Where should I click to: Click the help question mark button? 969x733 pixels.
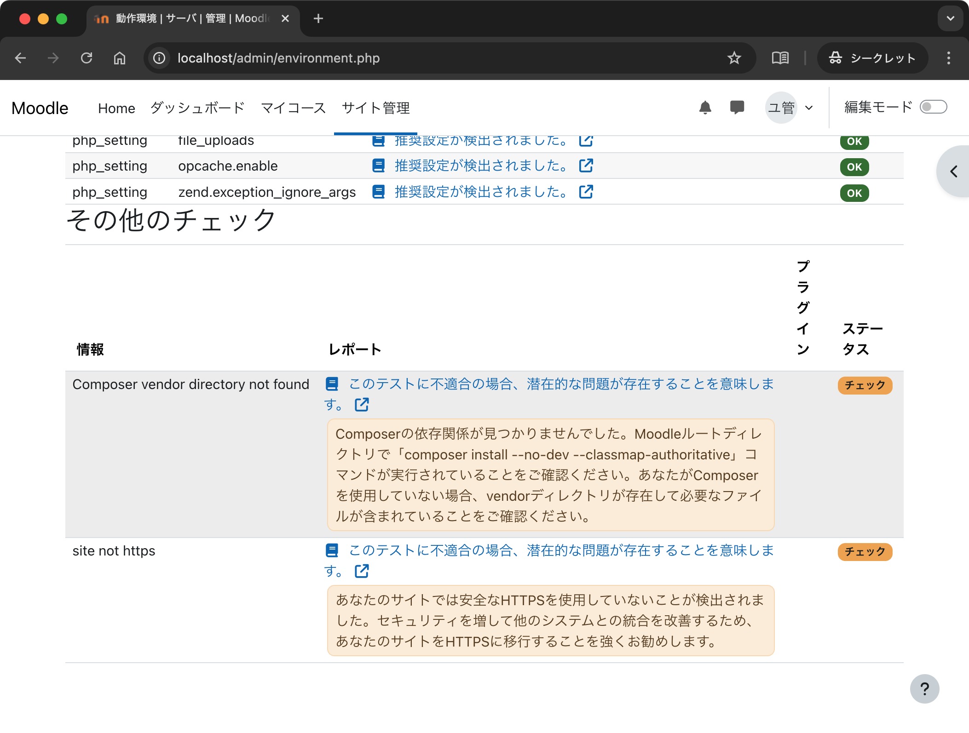coord(924,688)
